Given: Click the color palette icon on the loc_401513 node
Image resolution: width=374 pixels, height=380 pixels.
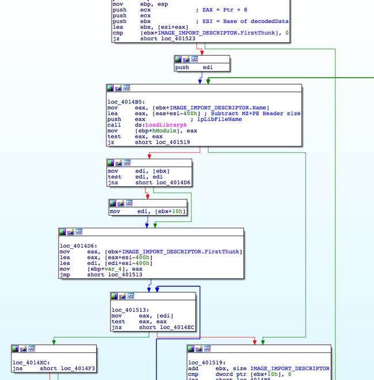Looking at the screenshot, I should [x=115, y=296].
